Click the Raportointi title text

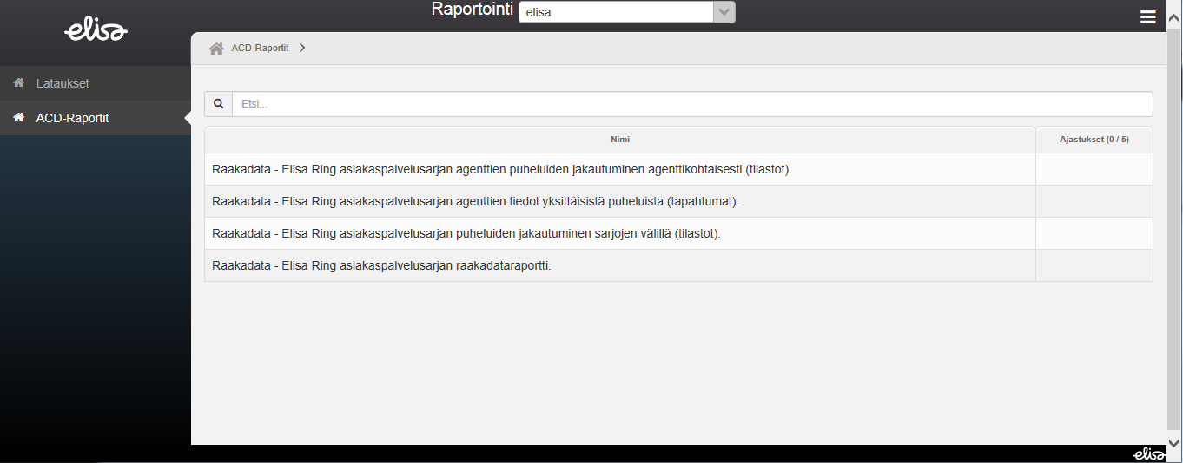[x=472, y=10]
